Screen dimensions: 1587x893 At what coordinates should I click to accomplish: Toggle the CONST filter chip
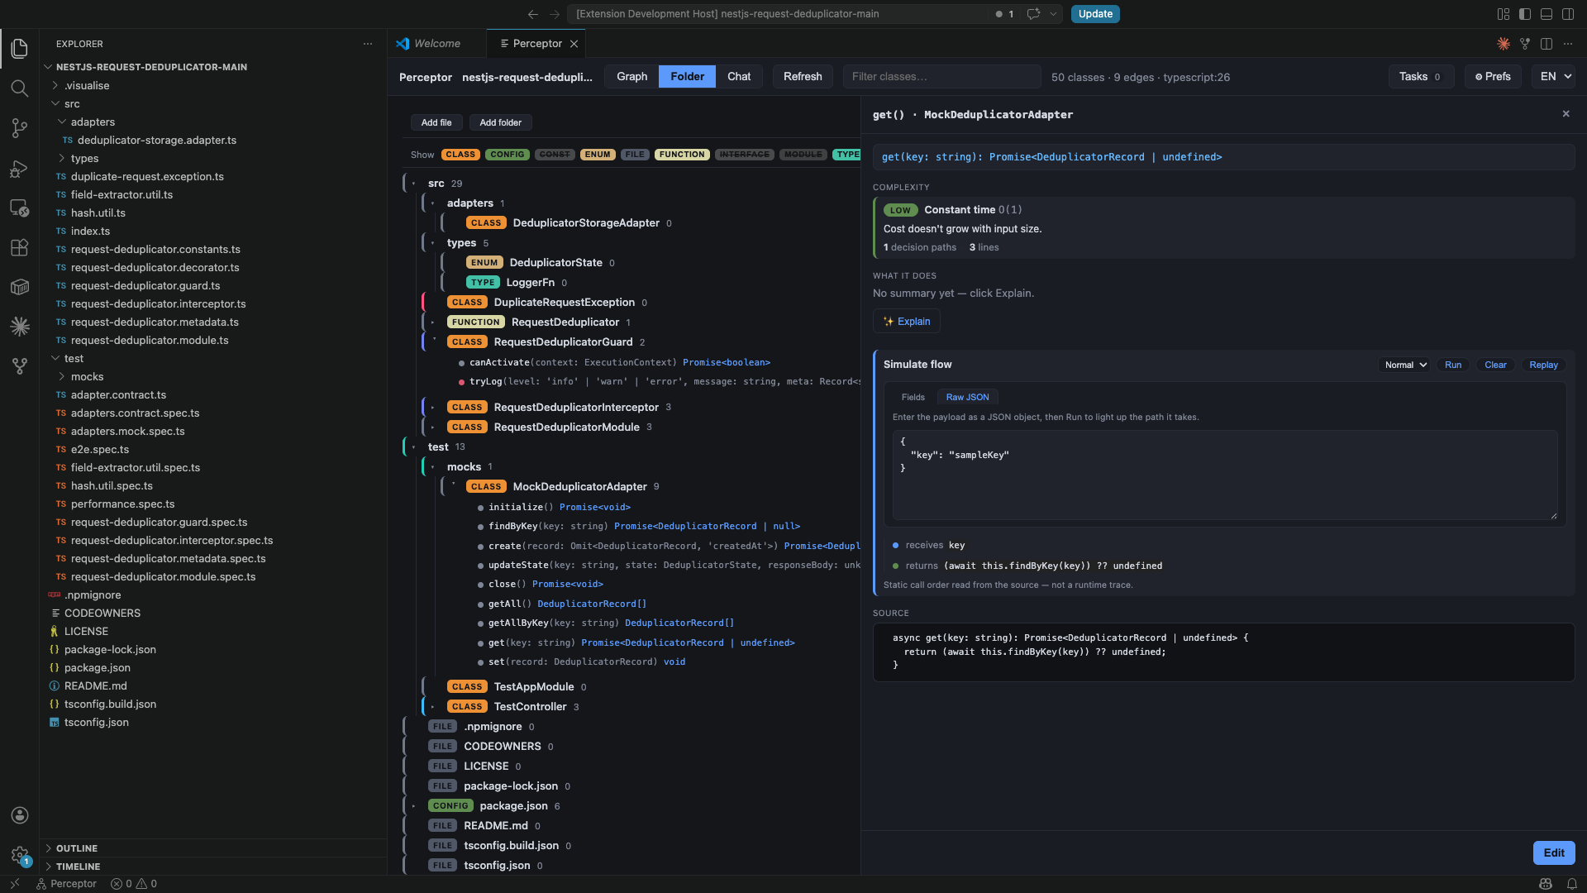555,155
